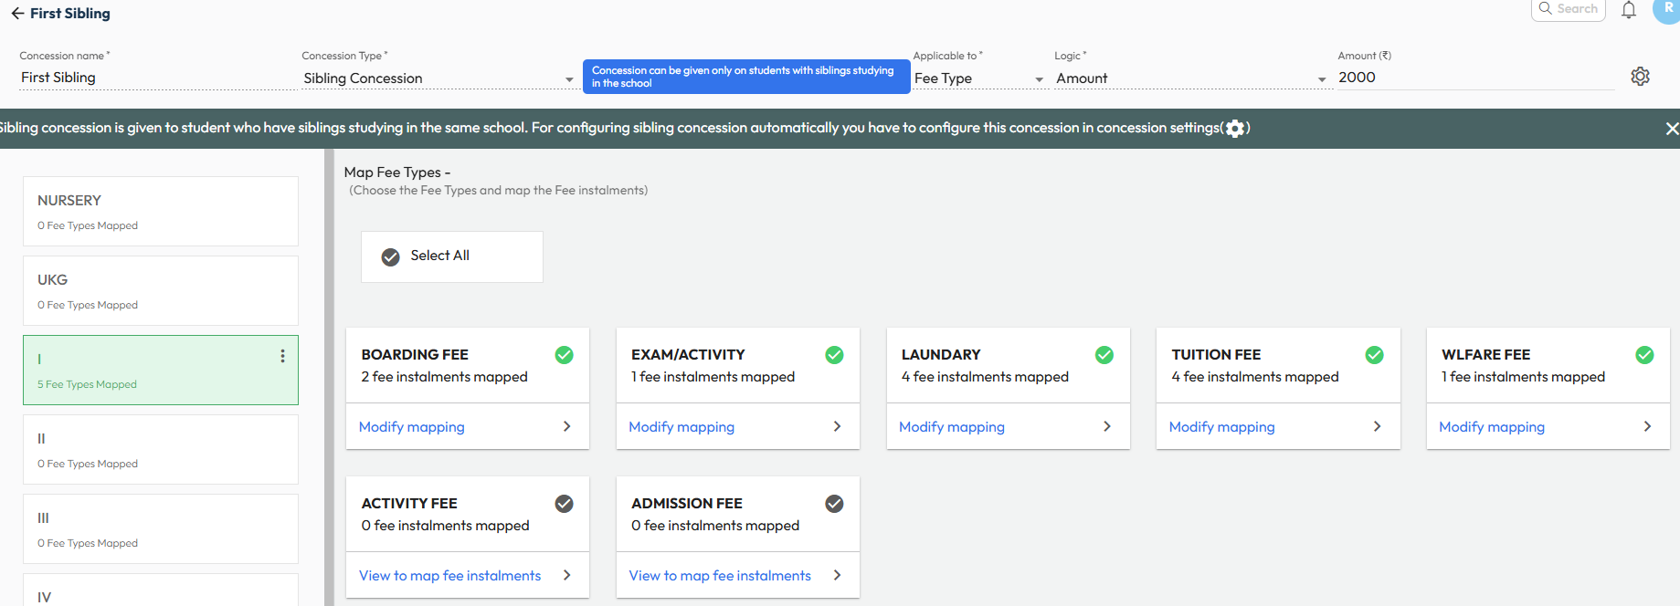Click Modify mapping for EXAM/ACTIVITY
This screenshot has height=606, width=1680.
(x=682, y=427)
